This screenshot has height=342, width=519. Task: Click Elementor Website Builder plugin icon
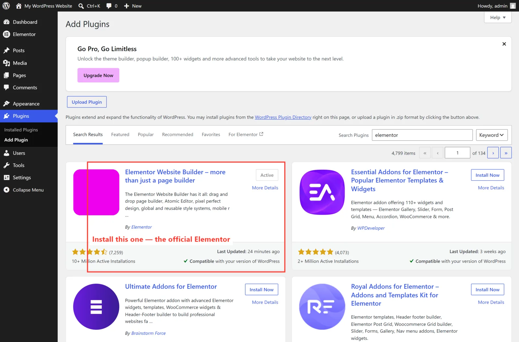[96, 192]
